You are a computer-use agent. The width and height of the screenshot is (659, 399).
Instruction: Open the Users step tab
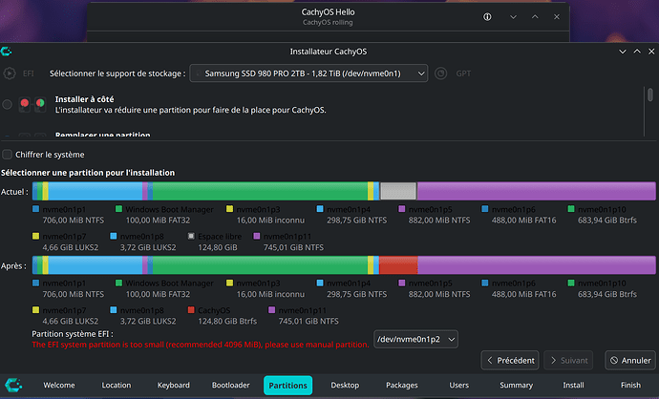point(458,386)
